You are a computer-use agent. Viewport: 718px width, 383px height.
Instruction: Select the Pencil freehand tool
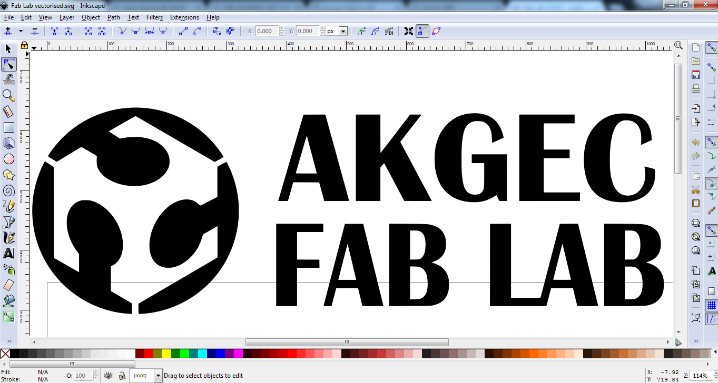click(x=8, y=206)
